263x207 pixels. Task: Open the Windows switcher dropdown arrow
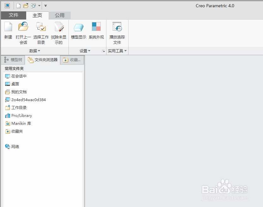click(x=39, y=6)
